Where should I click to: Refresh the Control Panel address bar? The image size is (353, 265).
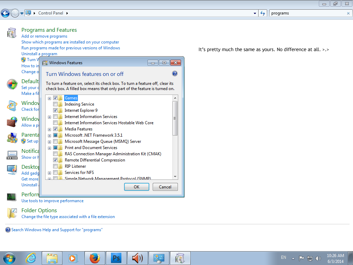(263, 13)
